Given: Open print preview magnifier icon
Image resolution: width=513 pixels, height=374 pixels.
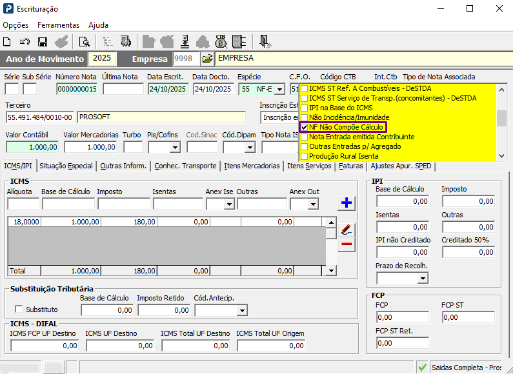Looking at the screenshot, I should (84, 42).
